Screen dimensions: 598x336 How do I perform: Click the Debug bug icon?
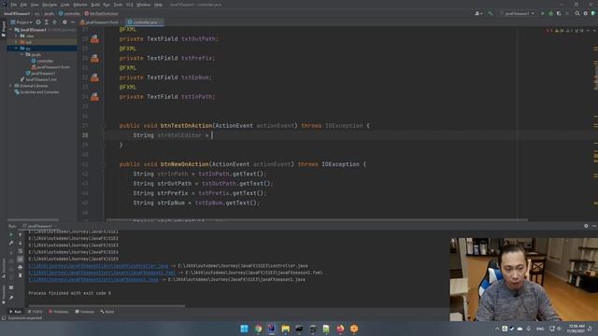click(550, 13)
